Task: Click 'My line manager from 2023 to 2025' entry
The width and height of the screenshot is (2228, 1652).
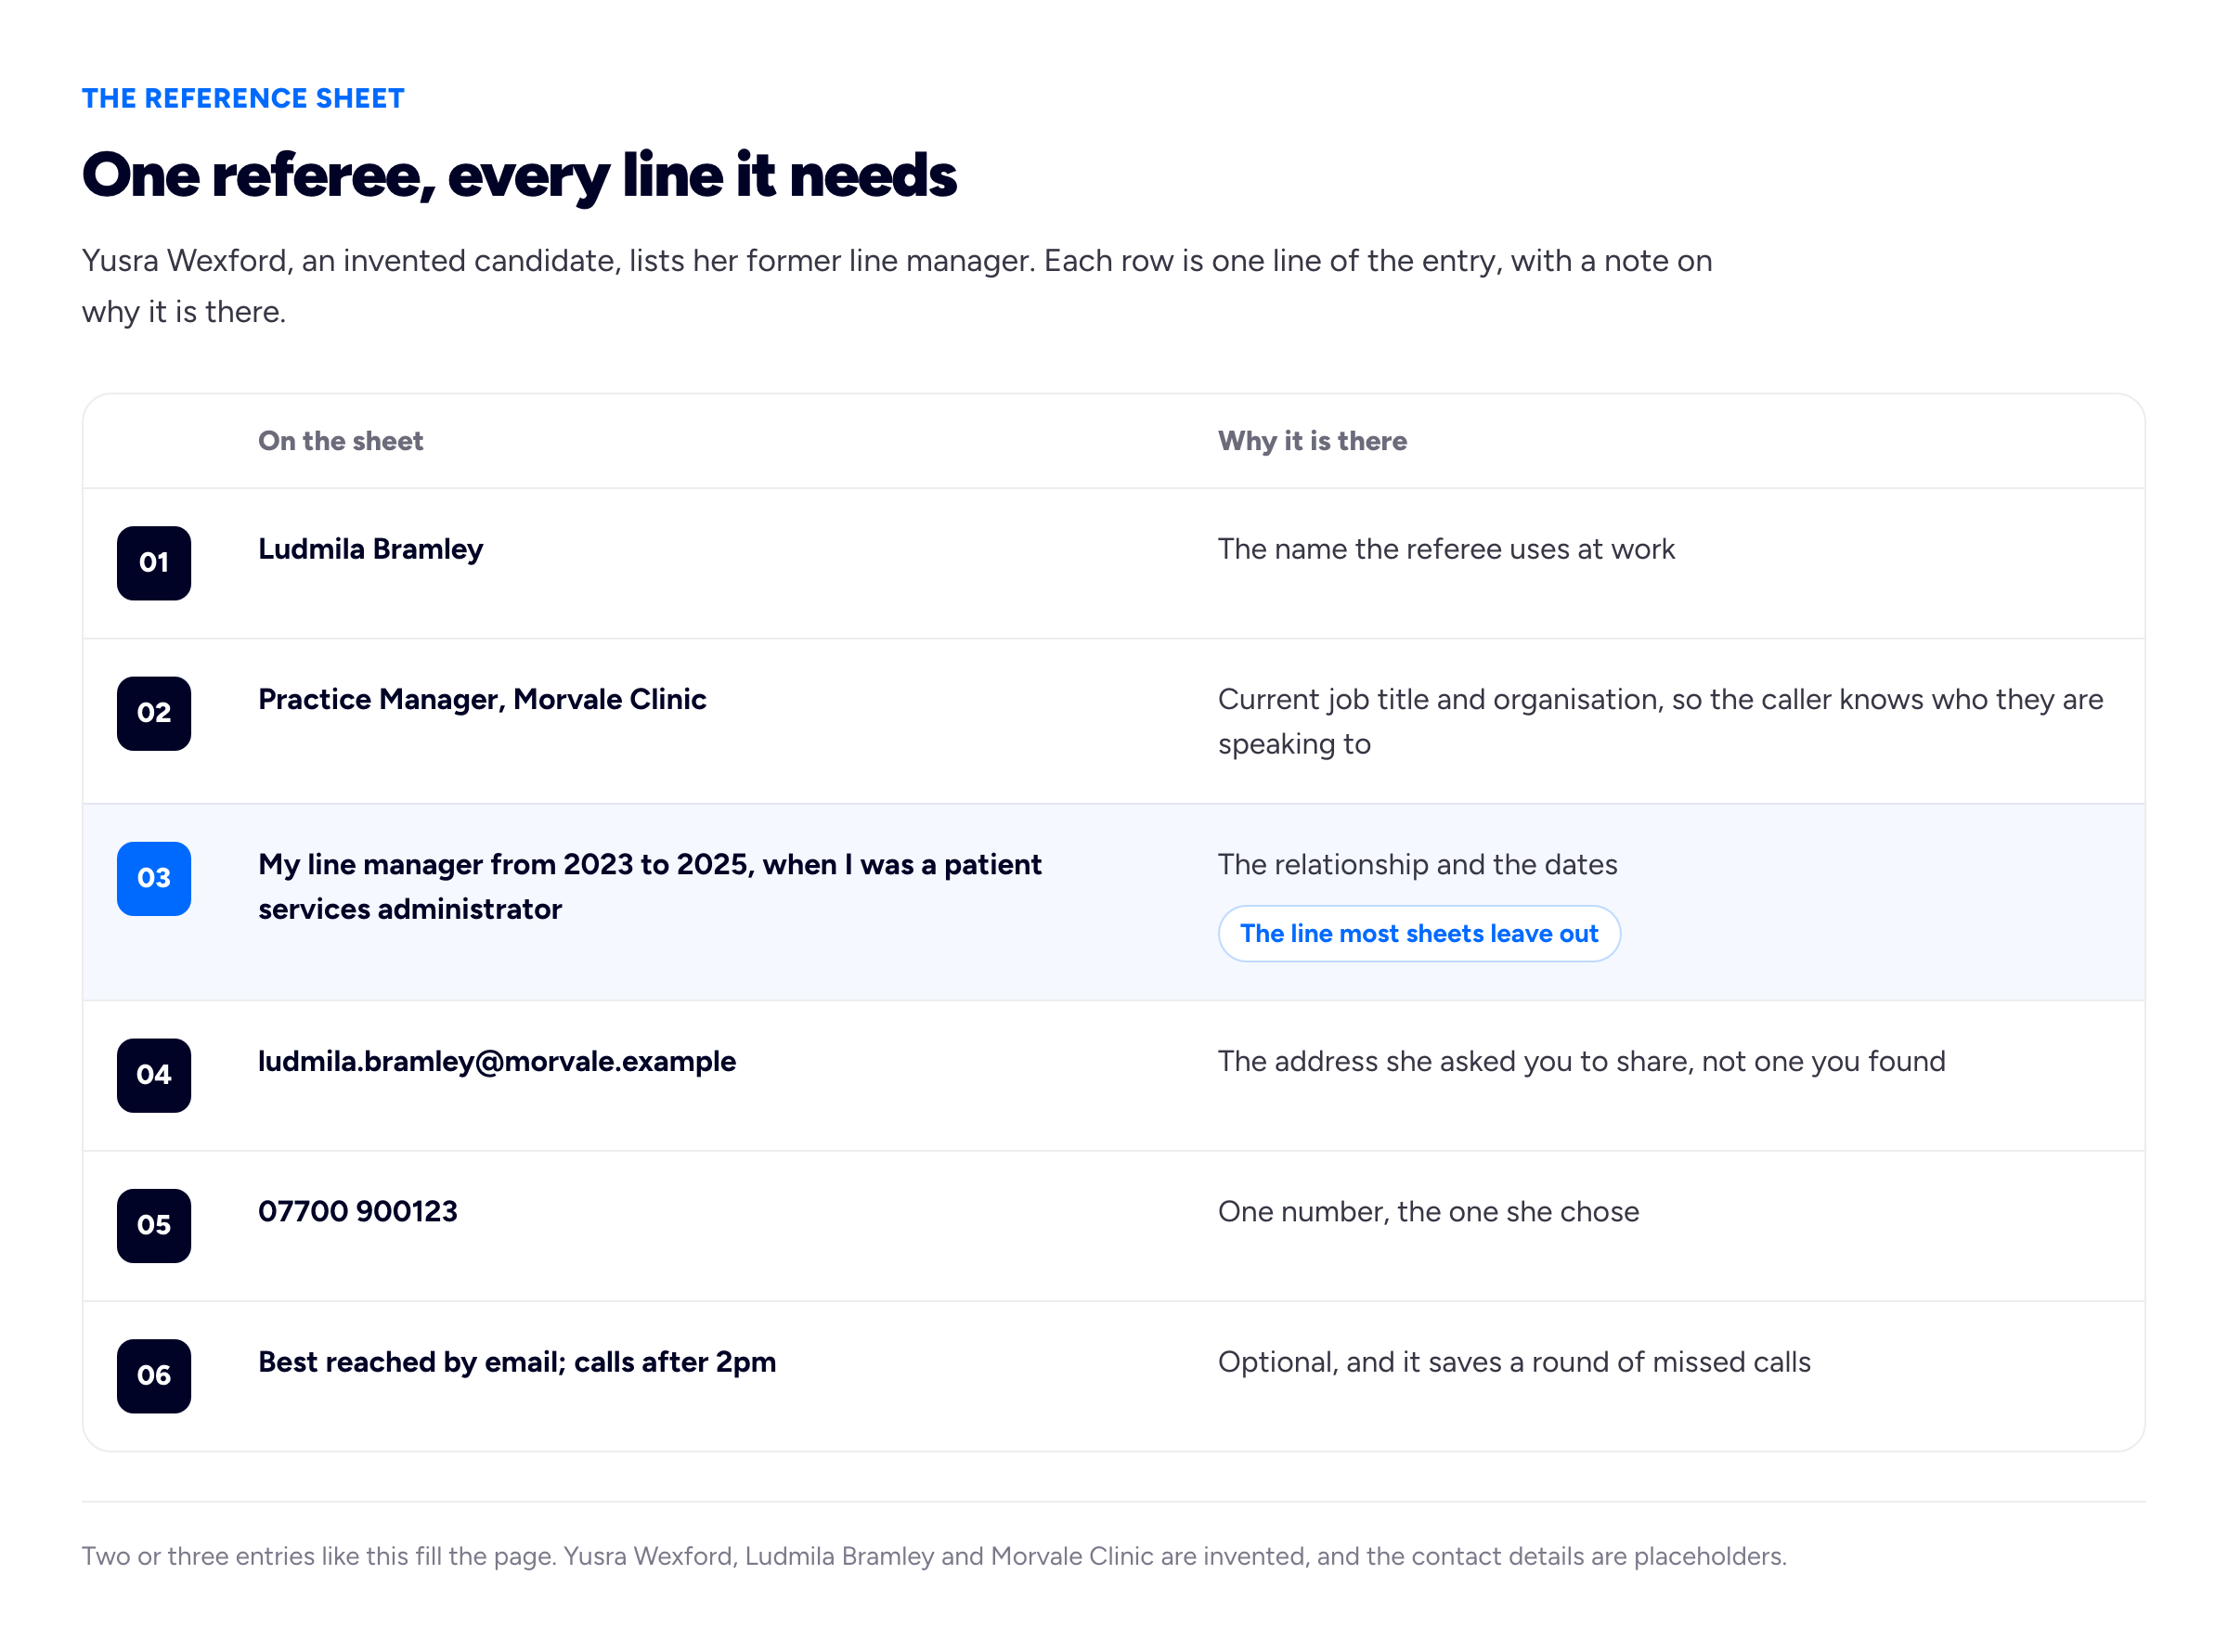Action: pyautogui.click(x=650, y=886)
